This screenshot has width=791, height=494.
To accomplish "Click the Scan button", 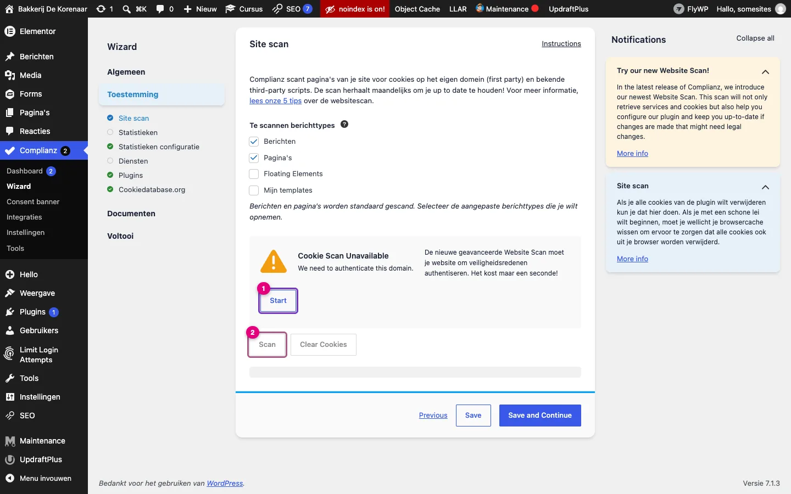I will click(x=267, y=345).
